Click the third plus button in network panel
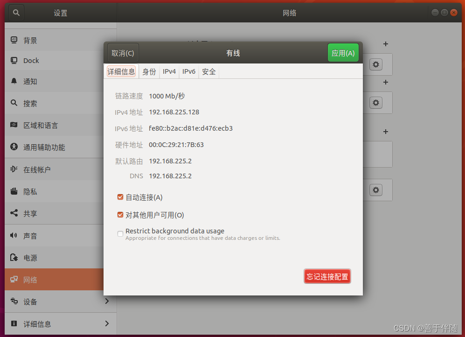 [386, 132]
